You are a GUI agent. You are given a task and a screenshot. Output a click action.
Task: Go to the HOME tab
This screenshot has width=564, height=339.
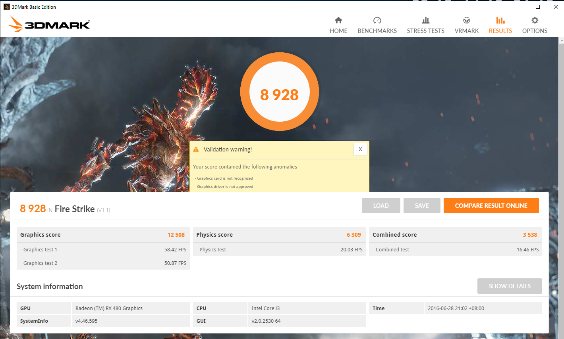tap(338, 31)
